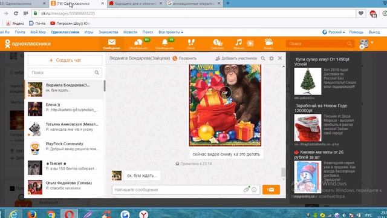Click the attach paperclip icon

(x=246, y=190)
